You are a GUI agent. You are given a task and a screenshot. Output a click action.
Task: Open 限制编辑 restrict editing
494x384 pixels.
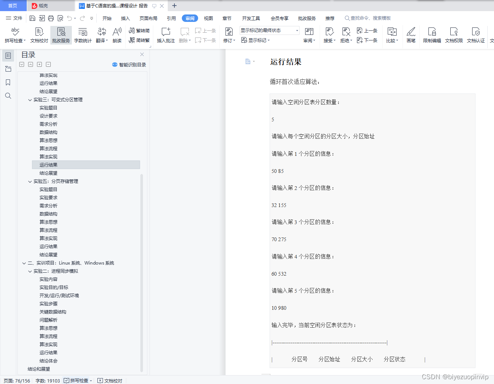(432, 35)
